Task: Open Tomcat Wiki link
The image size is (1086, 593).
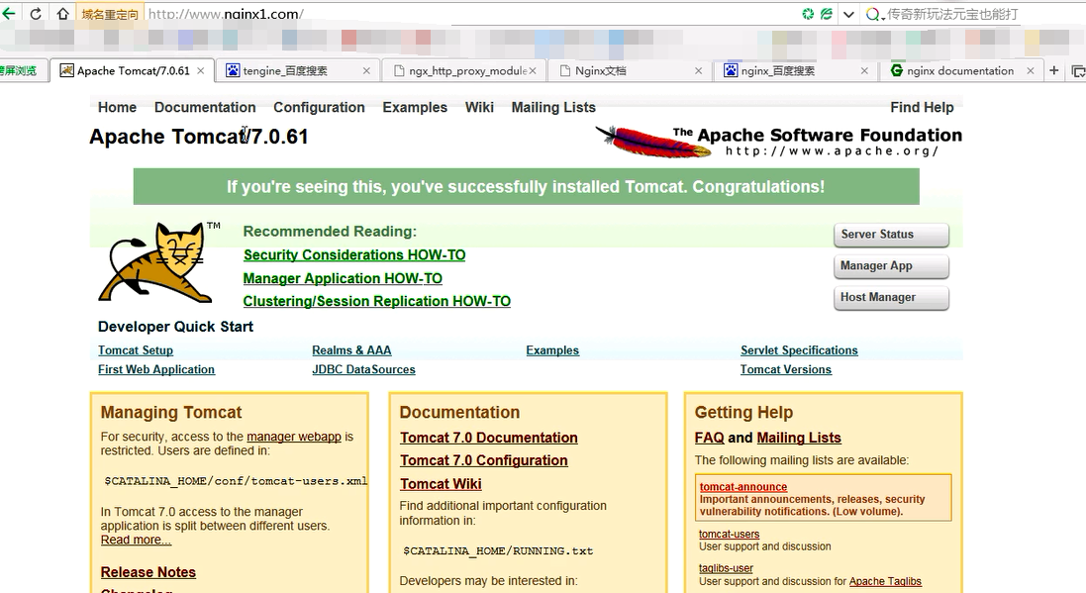Action: pos(441,484)
